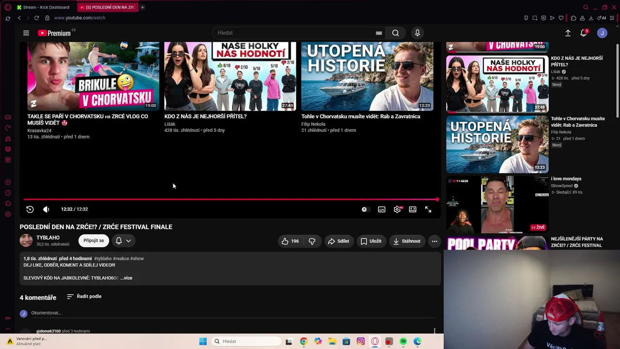Screen dimensions: 620x349
Task: Open the YouTube guide hamburger menu
Action: click(x=26, y=33)
